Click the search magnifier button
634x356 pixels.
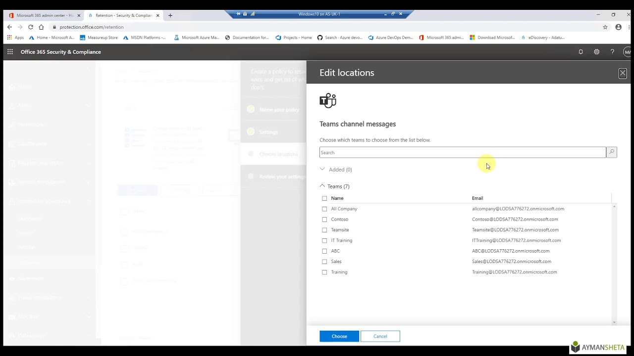click(612, 152)
